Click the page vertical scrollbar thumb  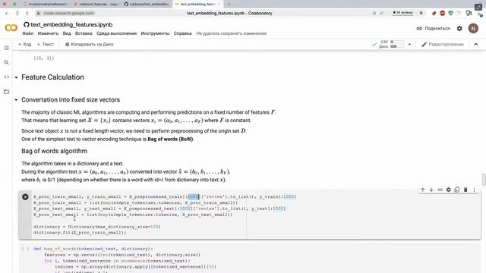[484, 180]
